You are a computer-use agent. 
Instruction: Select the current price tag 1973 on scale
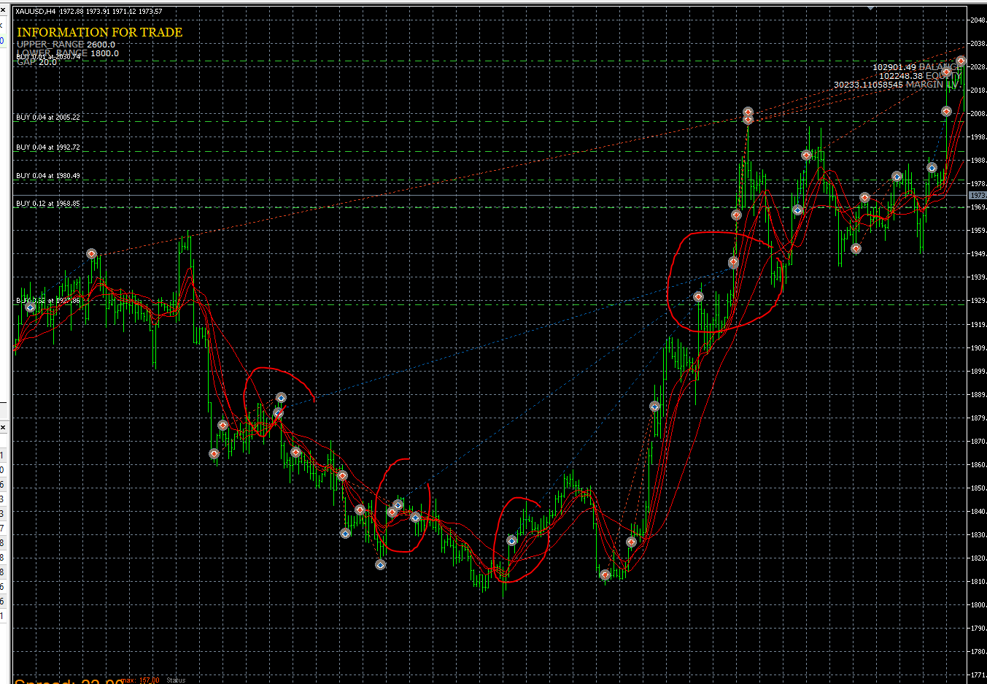click(978, 196)
